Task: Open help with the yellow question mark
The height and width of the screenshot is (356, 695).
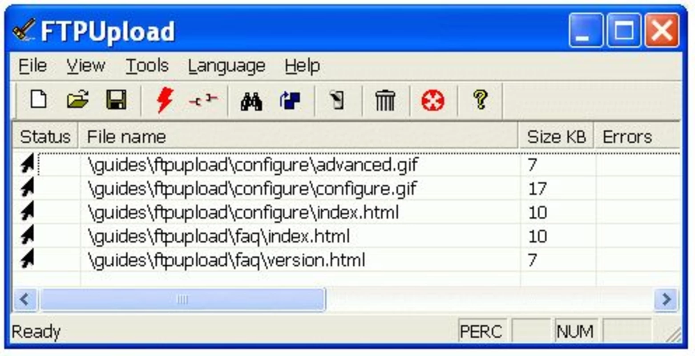Action: click(x=480, y=100)
